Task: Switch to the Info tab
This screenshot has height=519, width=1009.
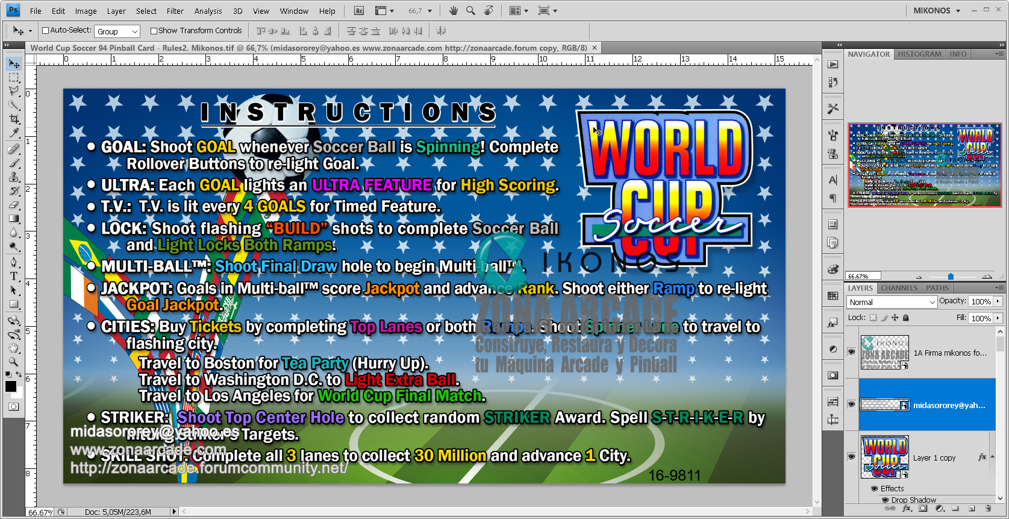Action: pyautogui.click(x=958, y=54)
